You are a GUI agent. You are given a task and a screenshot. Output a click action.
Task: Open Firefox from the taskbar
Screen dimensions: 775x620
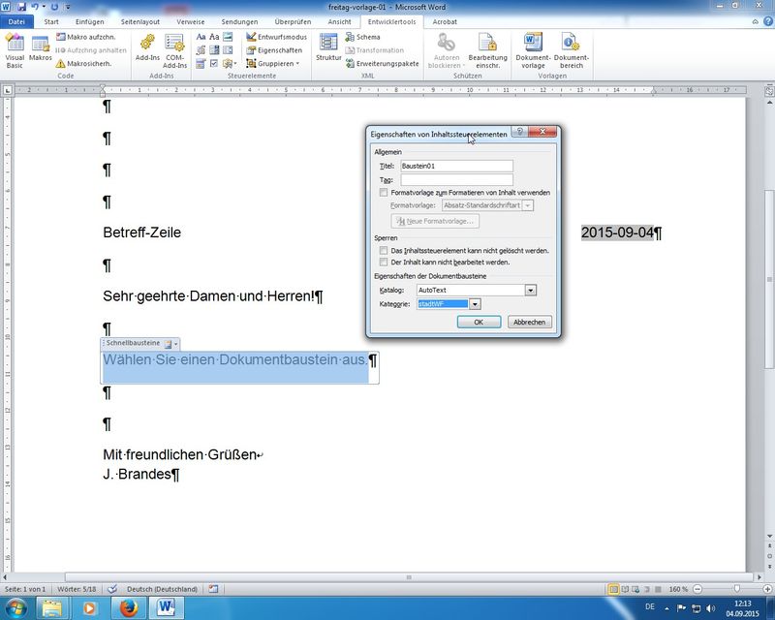point(128,607)
